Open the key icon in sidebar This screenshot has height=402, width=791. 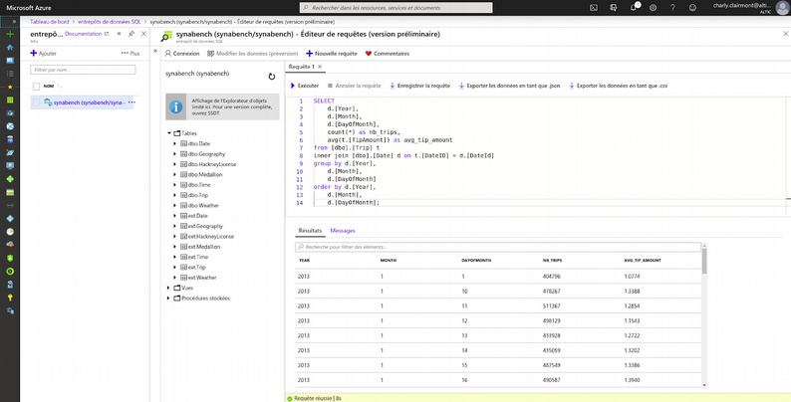tap(10, 298)
